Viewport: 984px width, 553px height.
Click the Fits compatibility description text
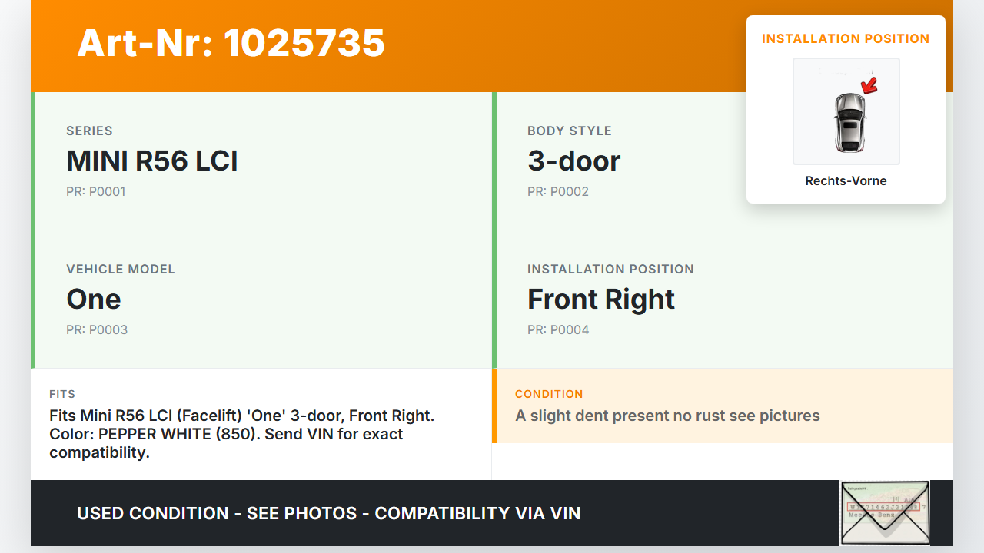(241, 434)
